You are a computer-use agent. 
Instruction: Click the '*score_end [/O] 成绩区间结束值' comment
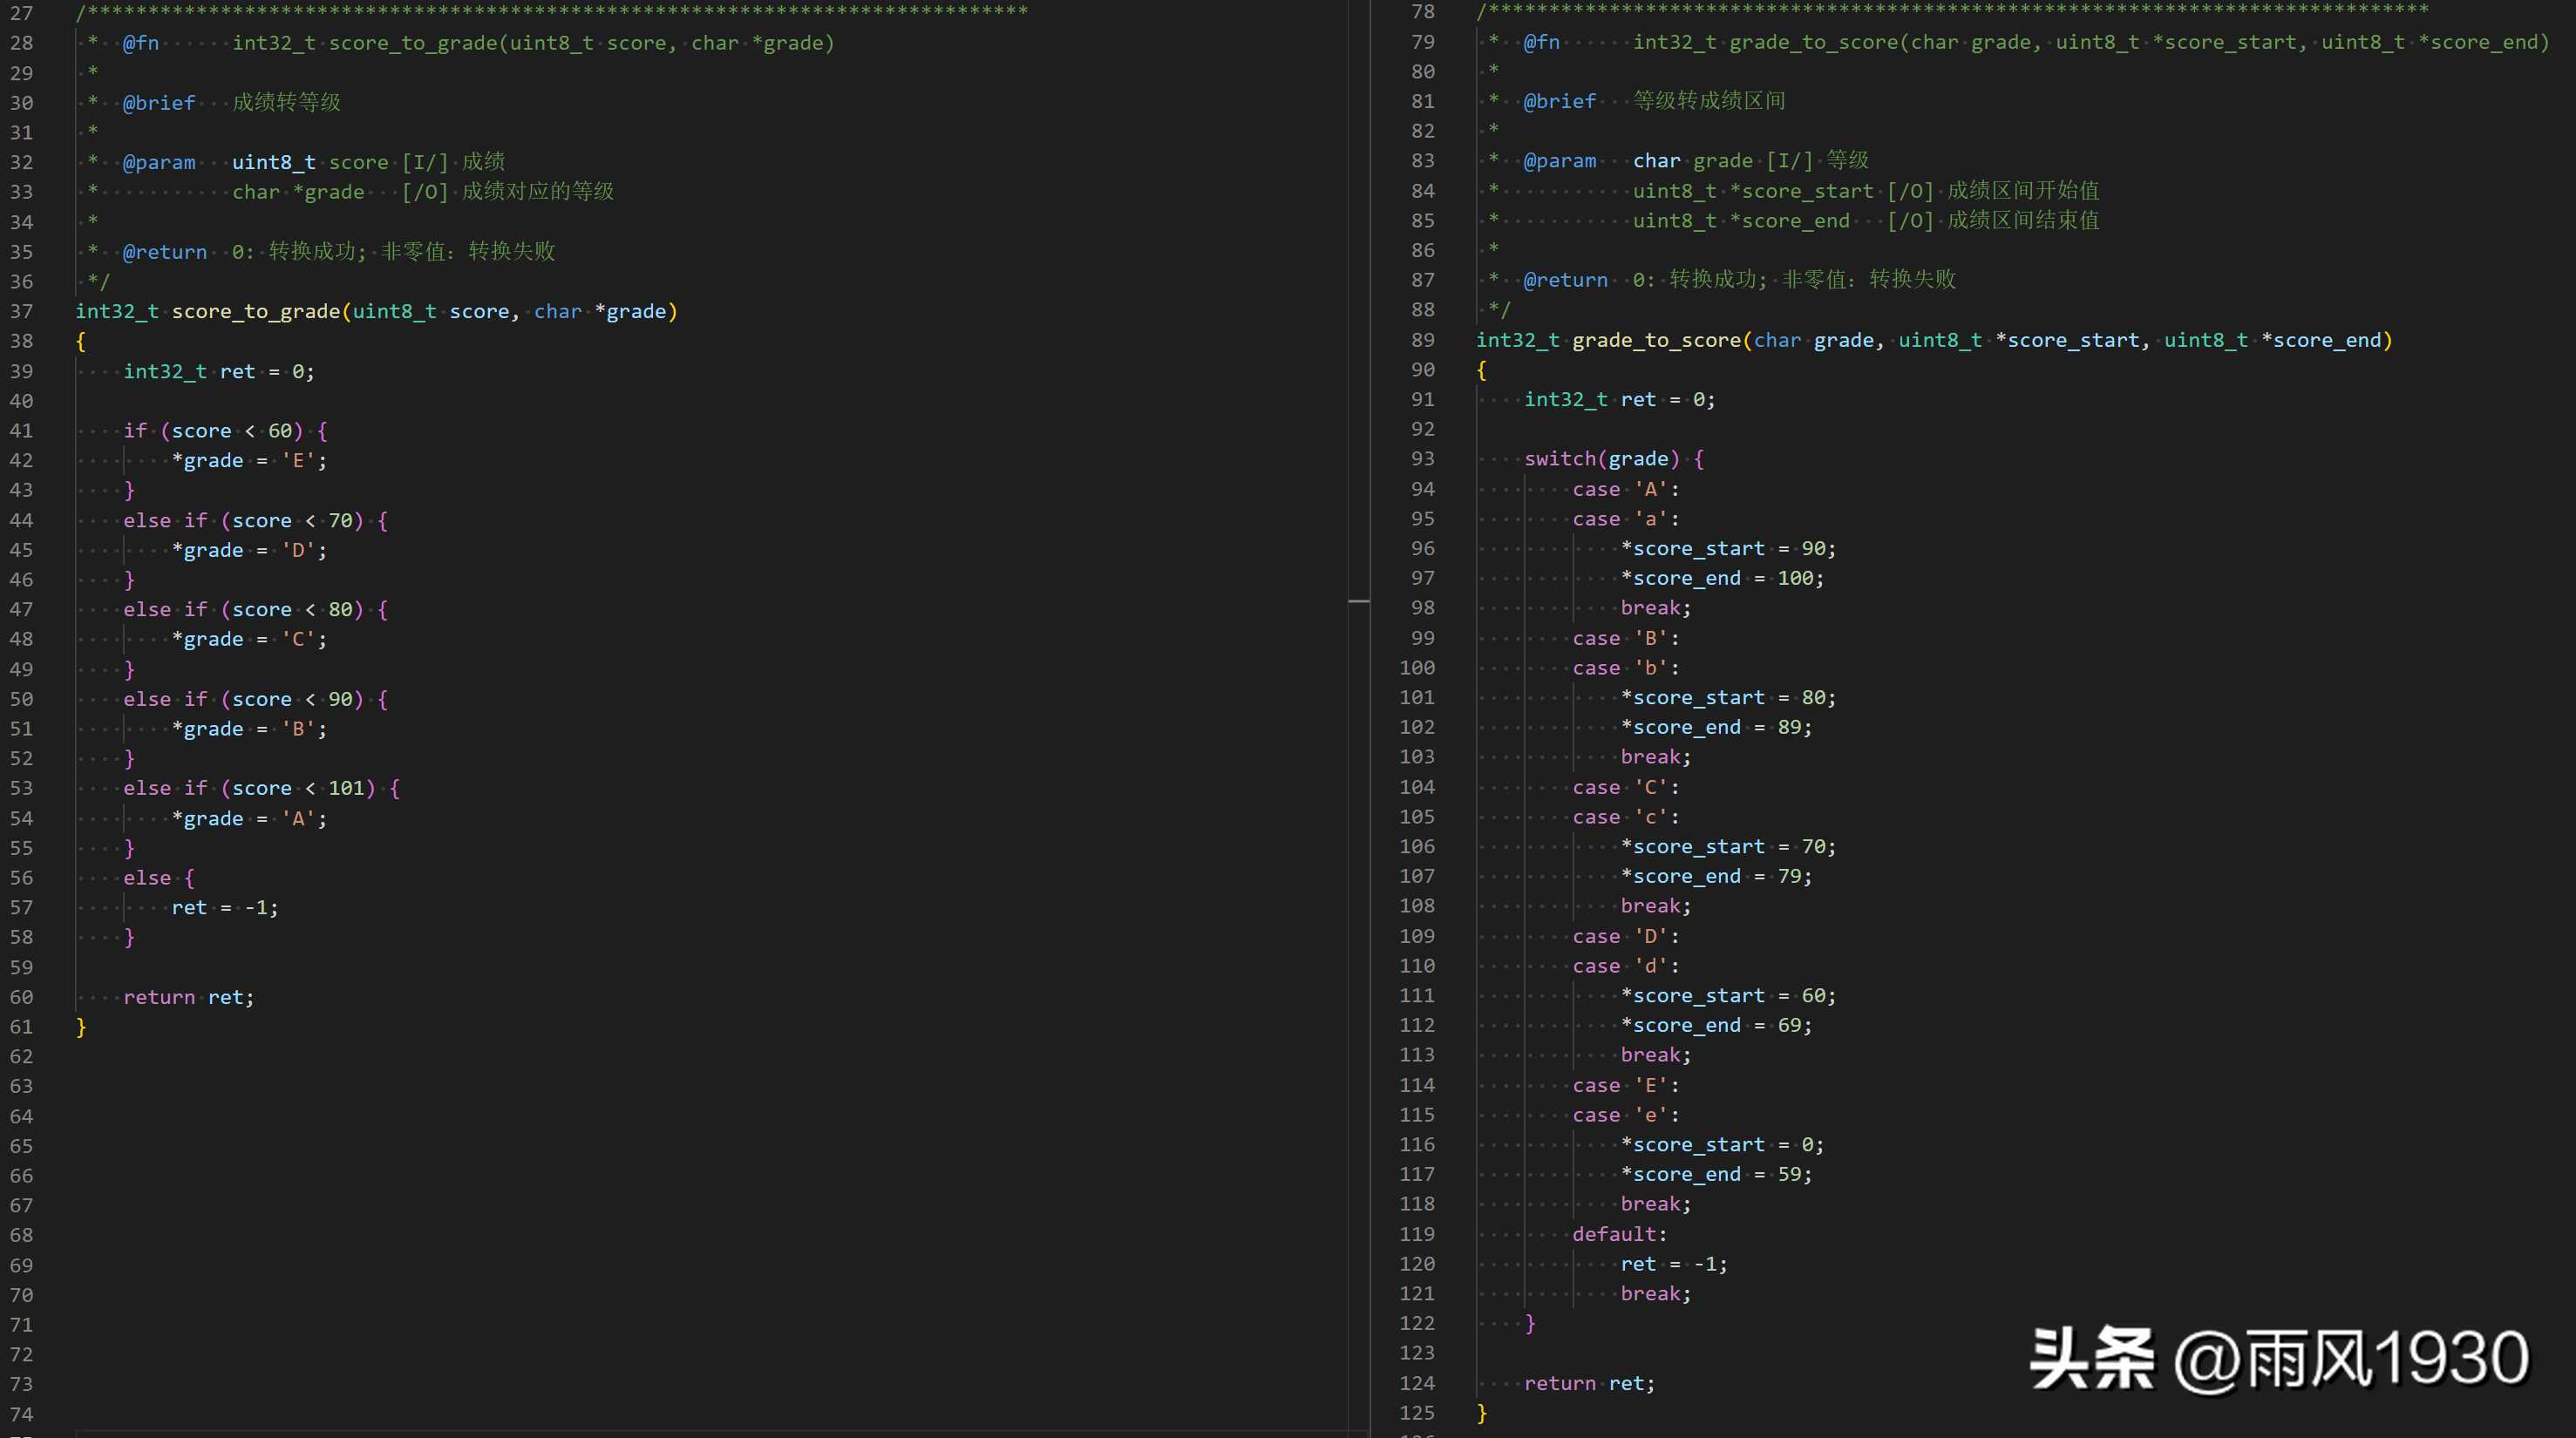[1866, 220]
